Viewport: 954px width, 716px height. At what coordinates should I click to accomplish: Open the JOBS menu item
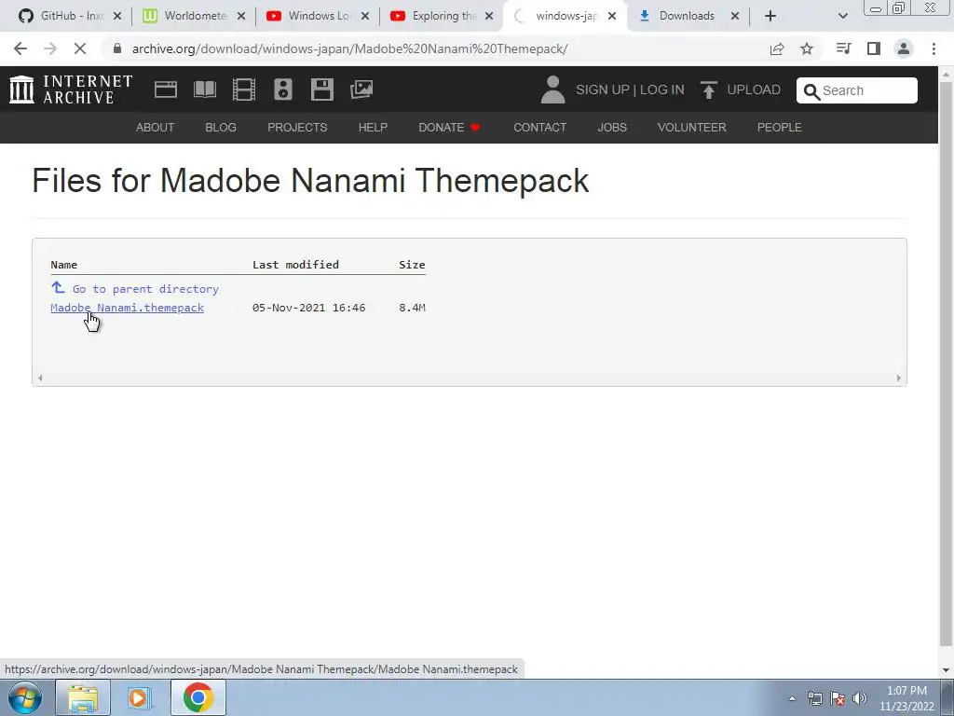point(612,127)
